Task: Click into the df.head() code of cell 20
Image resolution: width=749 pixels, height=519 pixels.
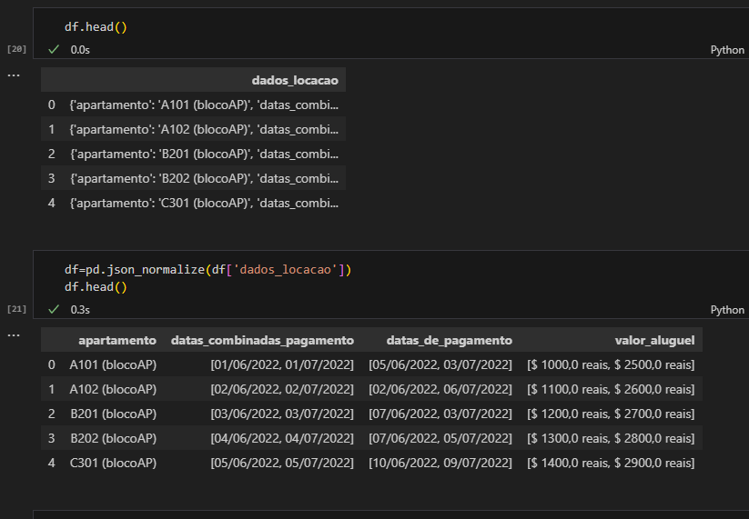Action: (96, 26)
